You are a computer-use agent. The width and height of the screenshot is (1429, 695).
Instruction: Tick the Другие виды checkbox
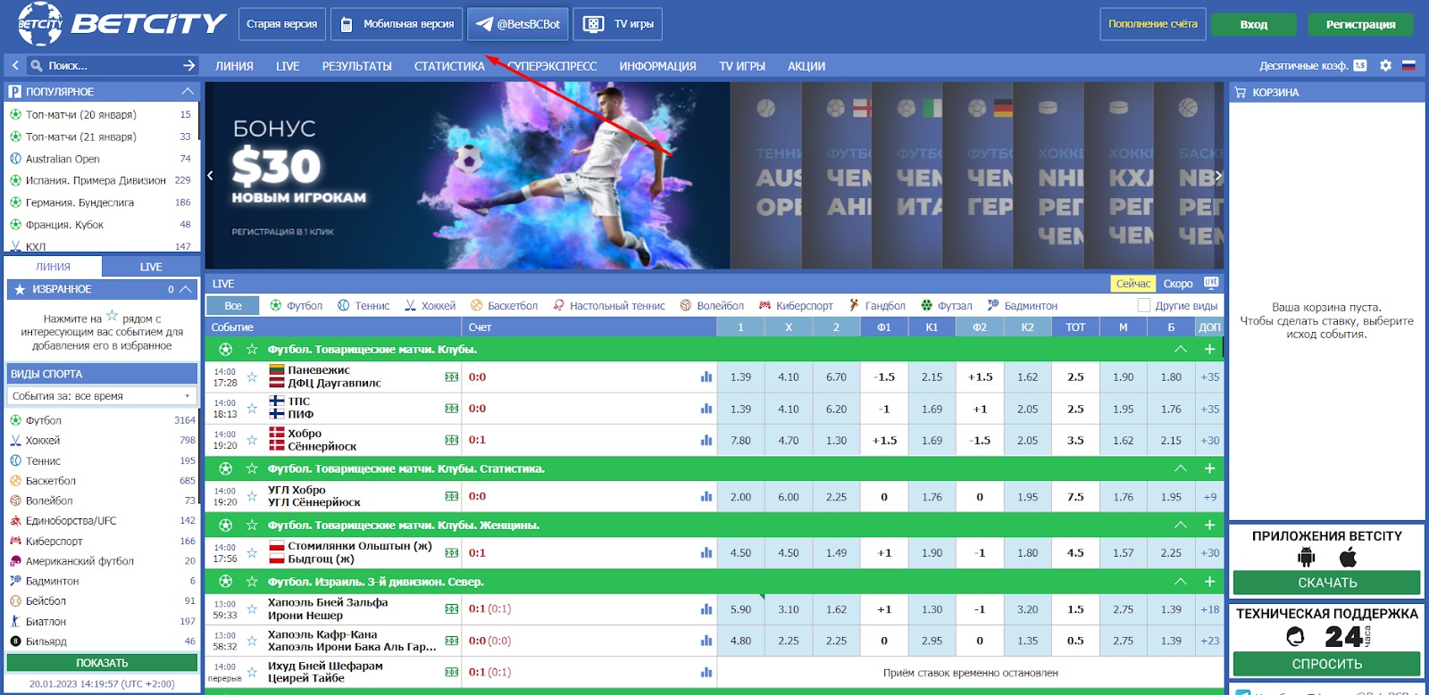pyautogui.click(x=1143, y=305)
